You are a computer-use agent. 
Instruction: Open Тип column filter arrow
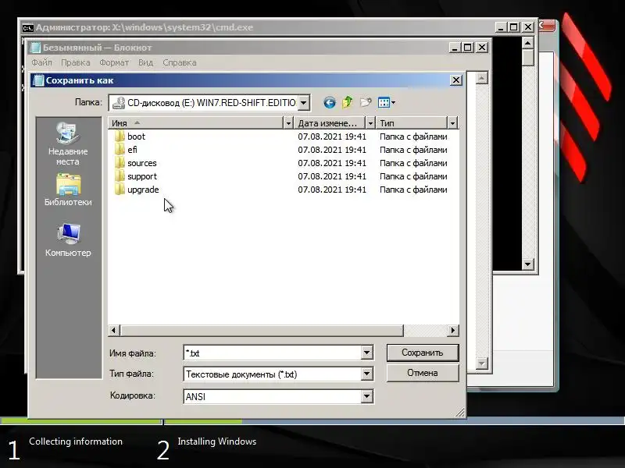(452, 123)
